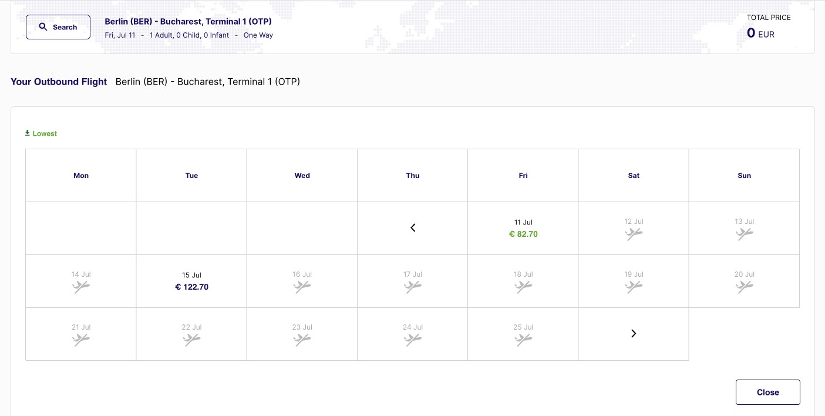Click the no-flight plane icon for 13 Jul
The width and height of the screenshot is (825, 416).
point(744,234)
